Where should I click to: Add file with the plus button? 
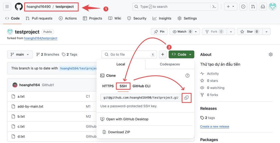163,54
